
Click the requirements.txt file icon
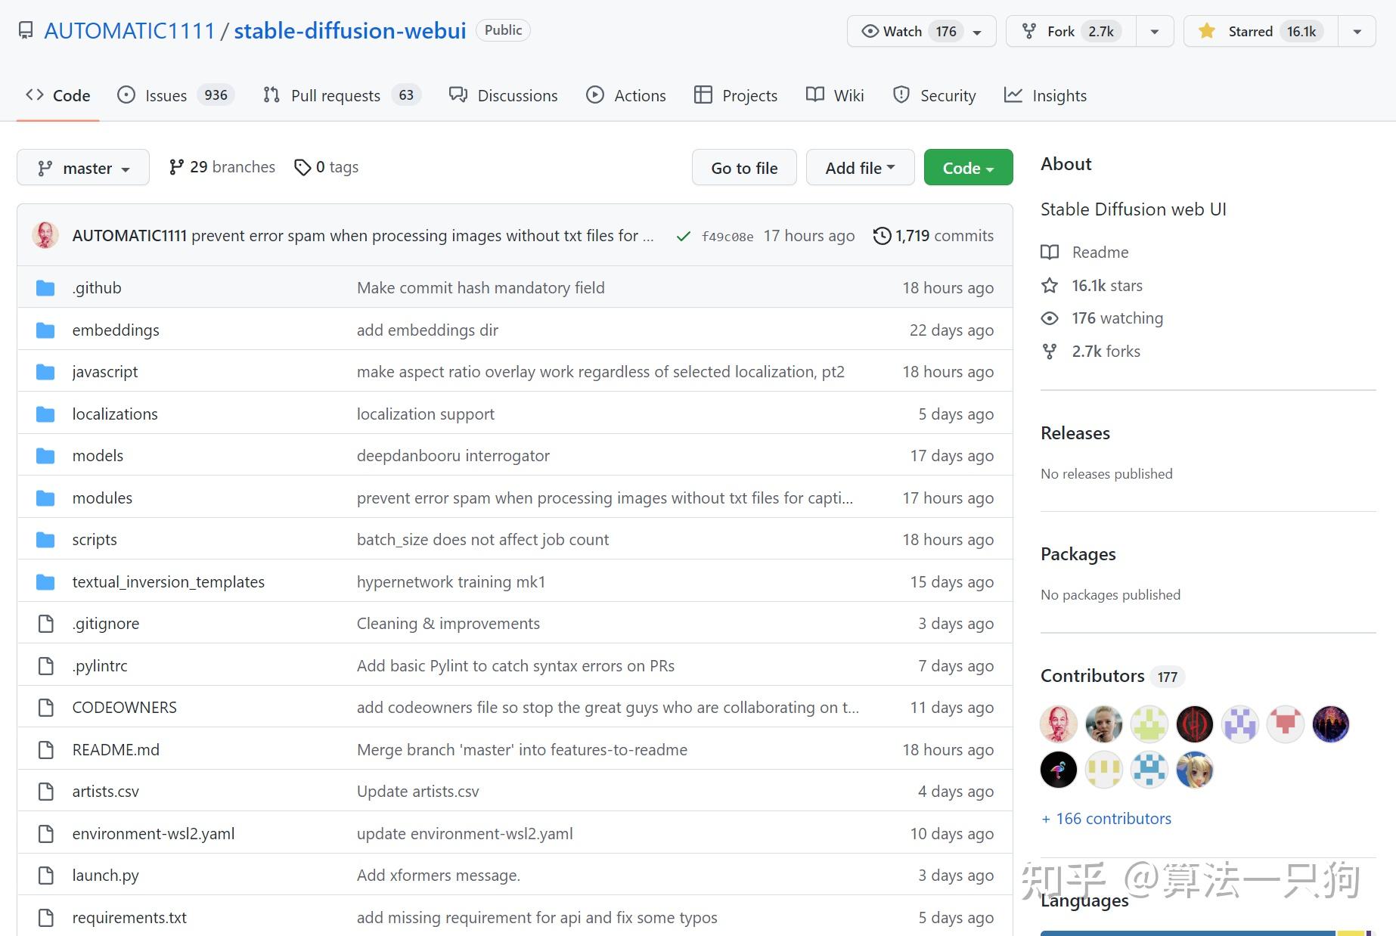[x=46, y=918]
